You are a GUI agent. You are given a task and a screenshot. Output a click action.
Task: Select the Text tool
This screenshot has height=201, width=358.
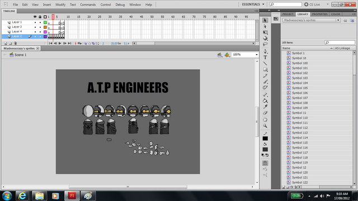click(265, 58)
